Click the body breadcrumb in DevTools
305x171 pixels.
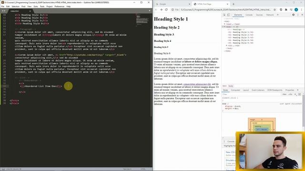click(x=231, y=86)
